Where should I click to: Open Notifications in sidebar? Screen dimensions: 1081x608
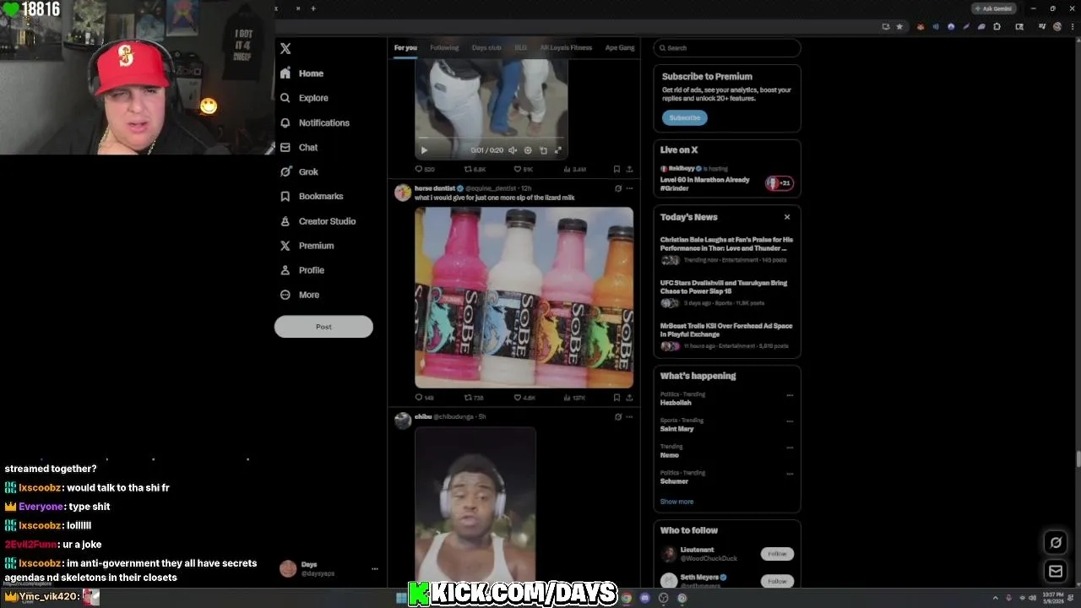pos(315,122)
